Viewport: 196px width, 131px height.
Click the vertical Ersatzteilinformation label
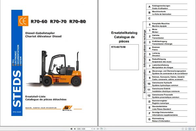coord(144,61)
